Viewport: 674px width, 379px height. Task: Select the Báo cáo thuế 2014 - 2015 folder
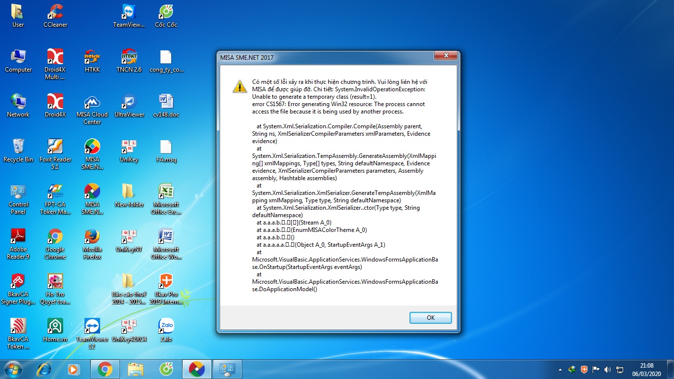tap(129, 289)
